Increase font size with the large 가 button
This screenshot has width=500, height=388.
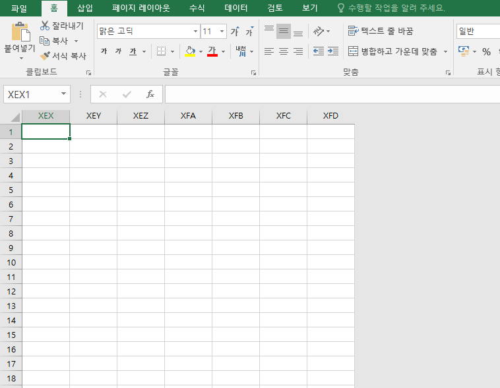point(235,31)
